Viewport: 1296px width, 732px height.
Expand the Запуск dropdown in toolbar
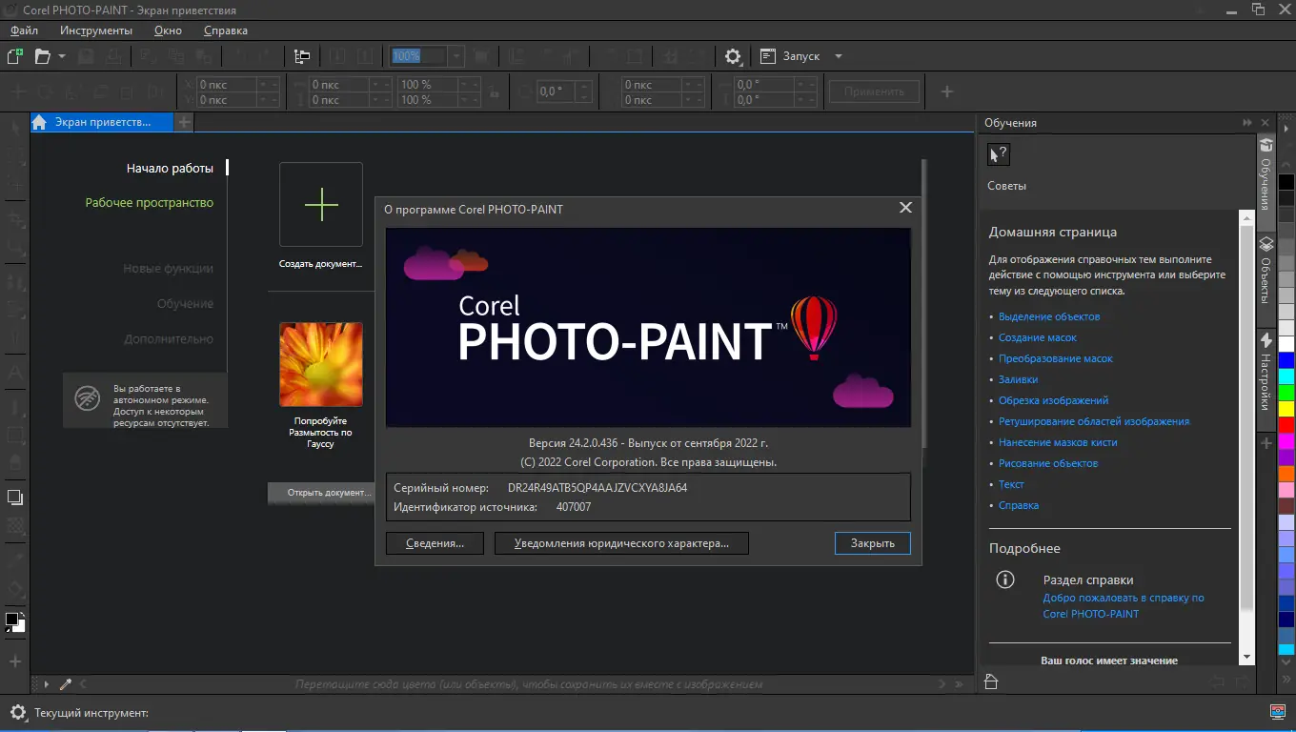click(839, 56)
